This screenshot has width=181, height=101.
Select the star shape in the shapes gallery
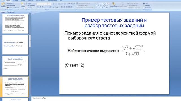pos(107,8)
